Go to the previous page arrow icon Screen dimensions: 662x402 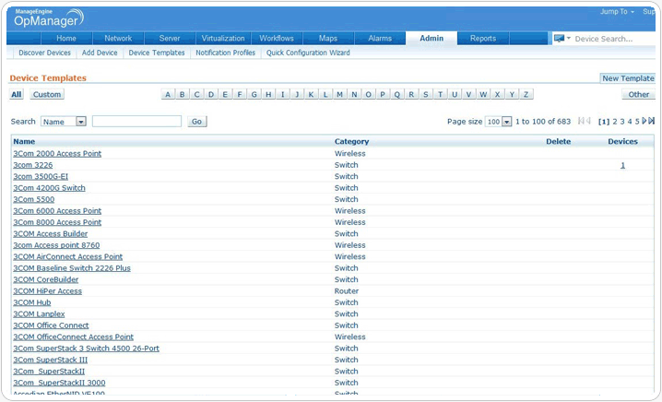[x=588, y=121]
